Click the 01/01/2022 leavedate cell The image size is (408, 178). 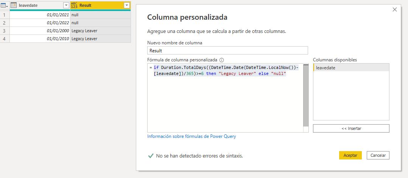(x=40, y=23)
